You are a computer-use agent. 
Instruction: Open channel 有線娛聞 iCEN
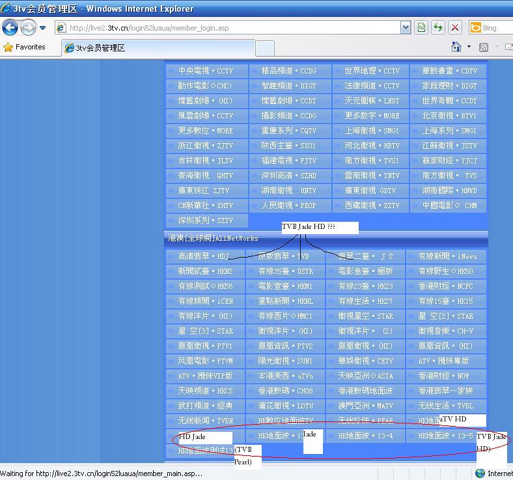click(x=206, y=301)
